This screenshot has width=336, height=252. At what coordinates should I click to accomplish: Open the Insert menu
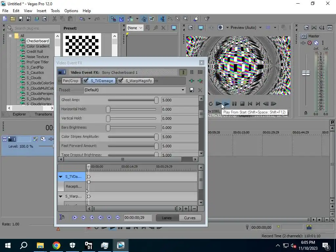(41, 11)
